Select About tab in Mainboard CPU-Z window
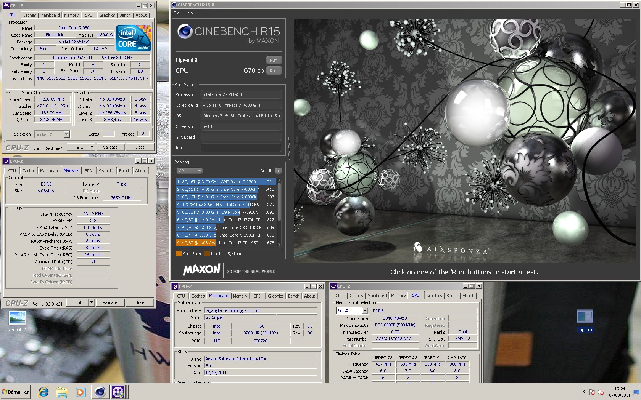This screenshot has width=641, height=400. point(310,296)
